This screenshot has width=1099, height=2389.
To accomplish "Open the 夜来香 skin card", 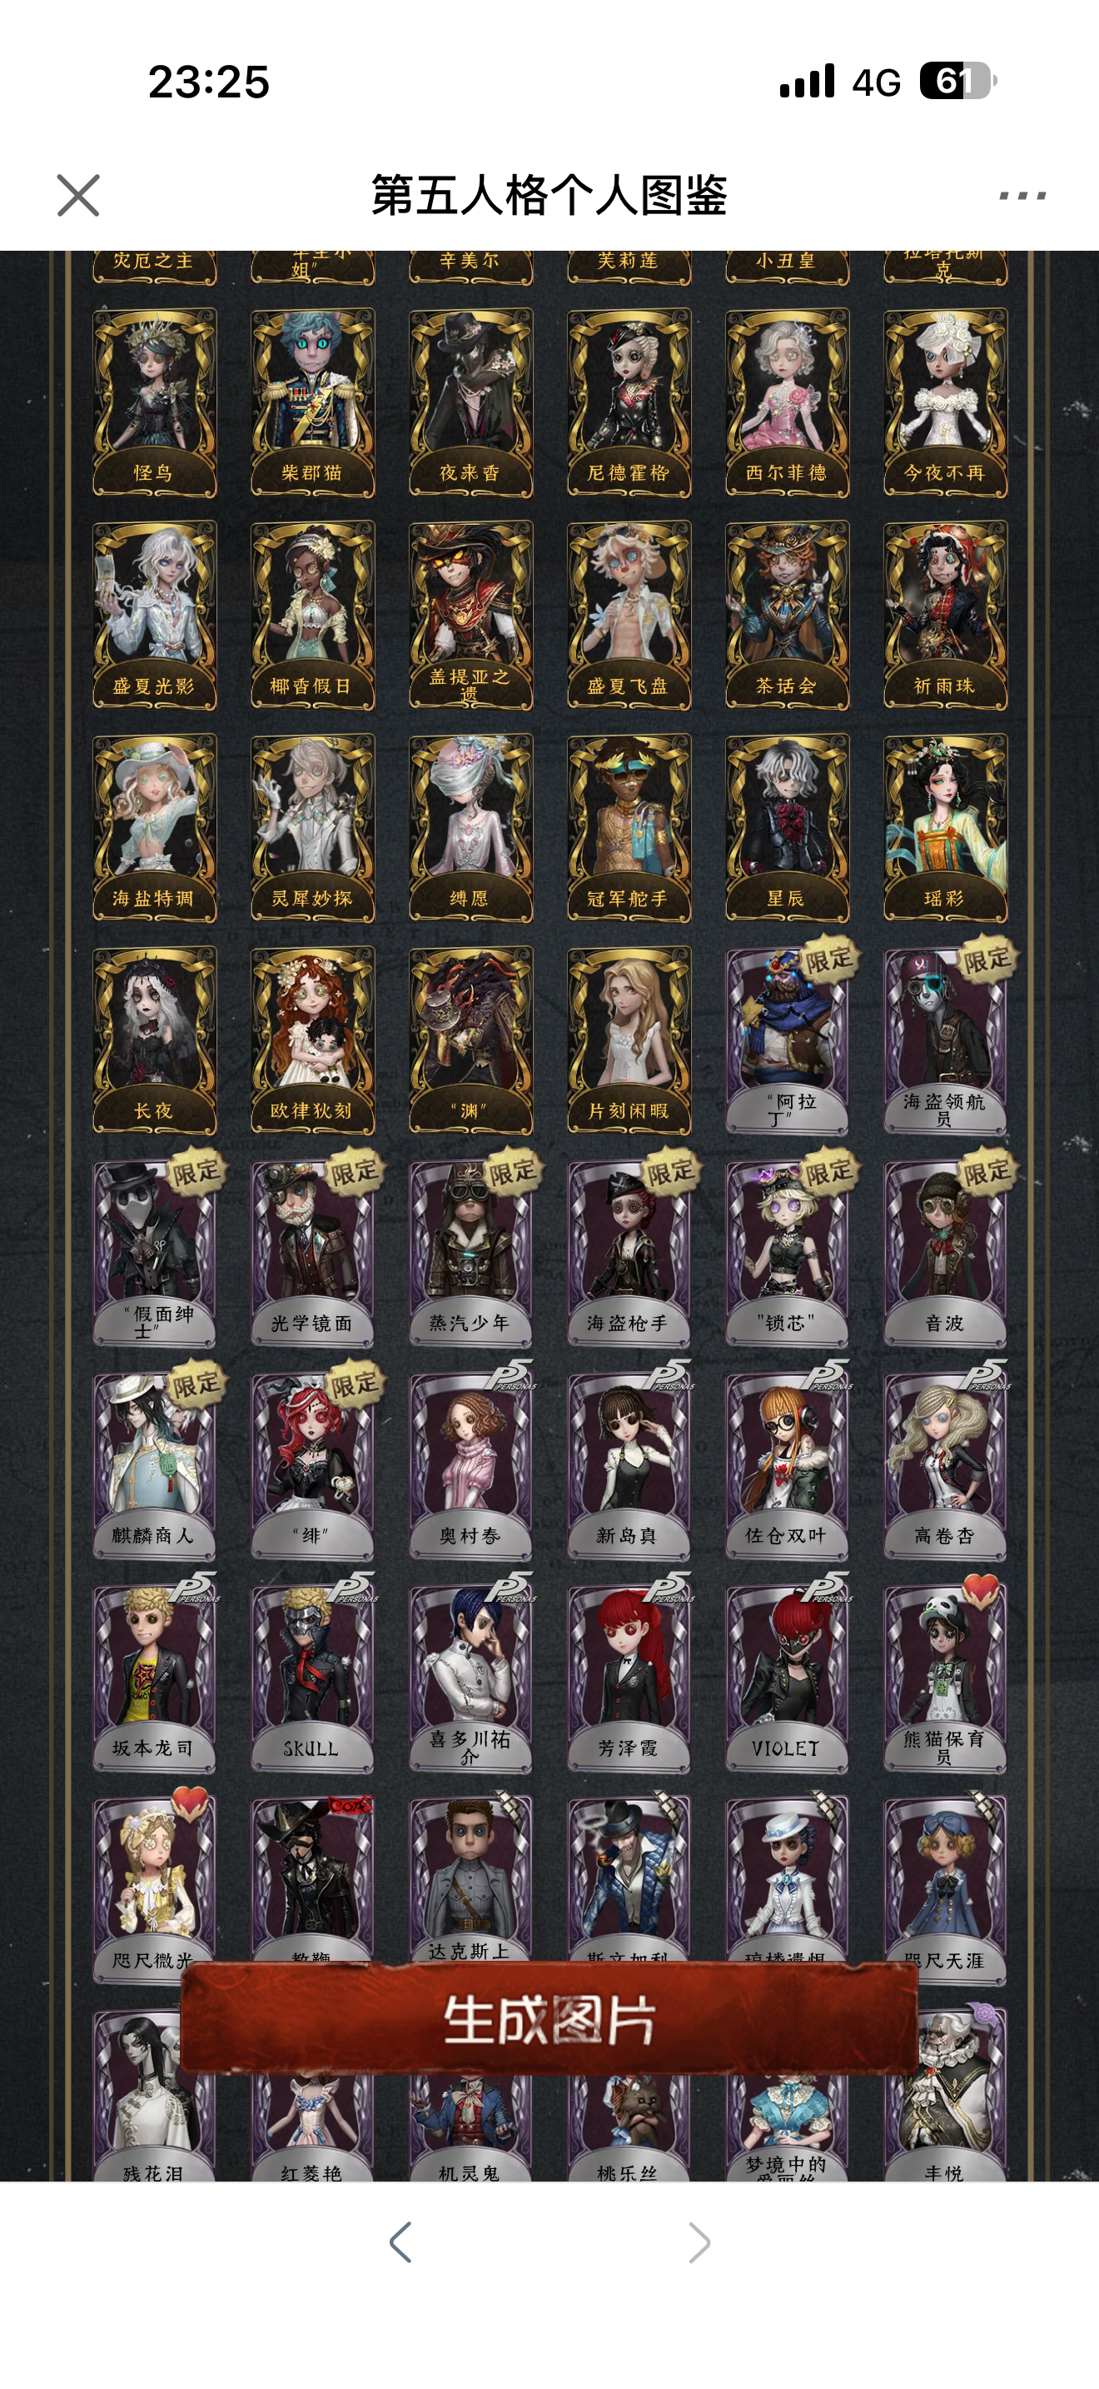I will point(470,402).
